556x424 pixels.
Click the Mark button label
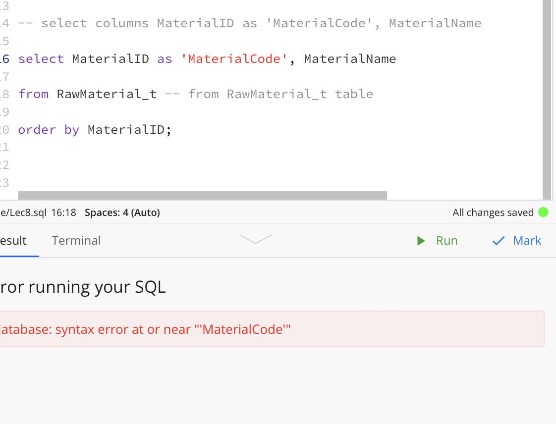(x=527, y=241)
